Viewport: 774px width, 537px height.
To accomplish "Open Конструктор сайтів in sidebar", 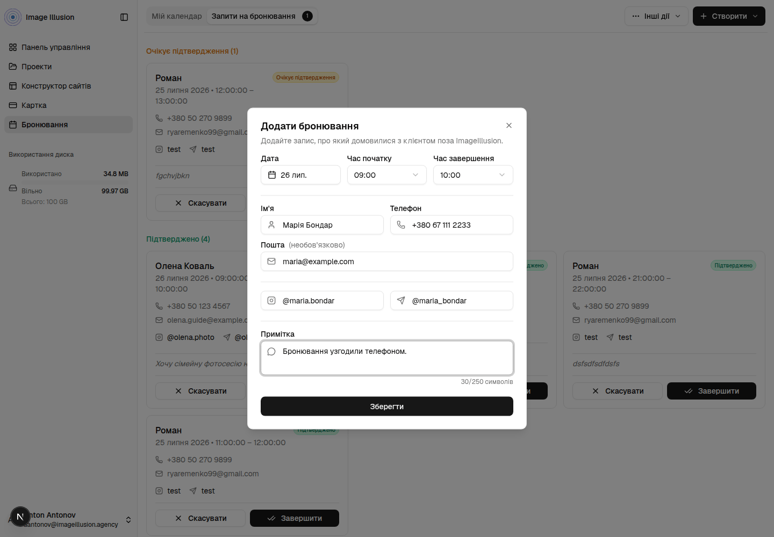I will click(x=68, y=86).
